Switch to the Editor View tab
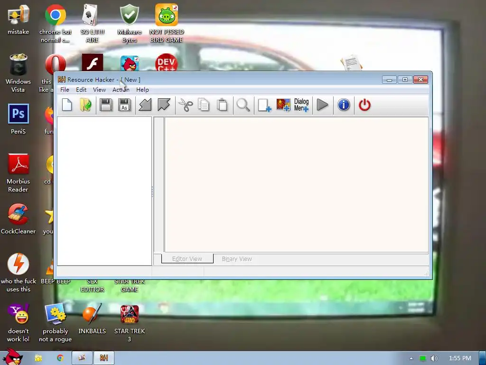This screenshot has height=365, width=486. coord(187,259)
